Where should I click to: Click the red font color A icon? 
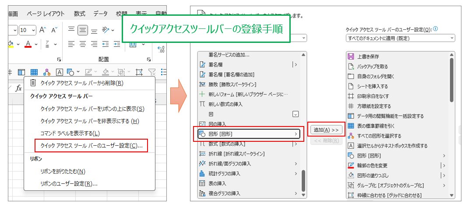click(28, 44)
